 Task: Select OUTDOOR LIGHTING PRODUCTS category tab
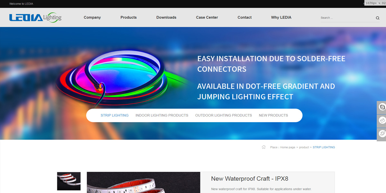coord(224,115)
